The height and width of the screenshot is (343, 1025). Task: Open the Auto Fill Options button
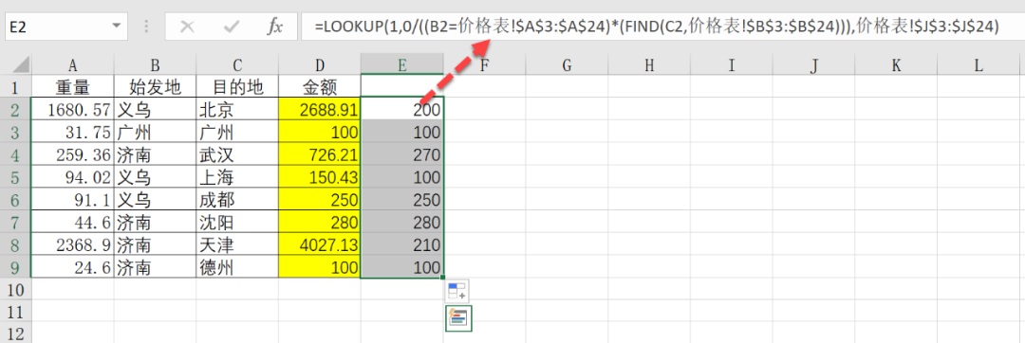[457, 291]
